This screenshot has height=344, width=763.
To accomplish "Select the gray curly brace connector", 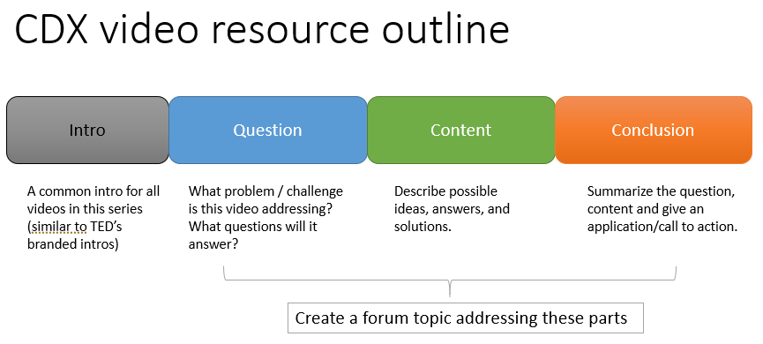I will click(450, 280).
